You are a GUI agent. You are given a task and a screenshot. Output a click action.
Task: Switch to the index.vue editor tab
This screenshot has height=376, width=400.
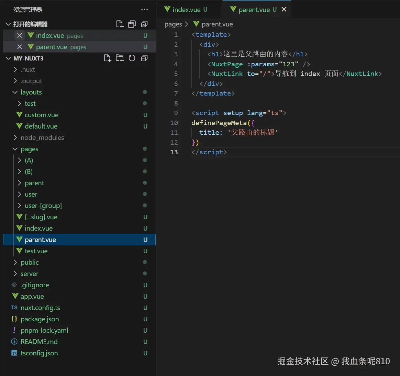[189, 10]
